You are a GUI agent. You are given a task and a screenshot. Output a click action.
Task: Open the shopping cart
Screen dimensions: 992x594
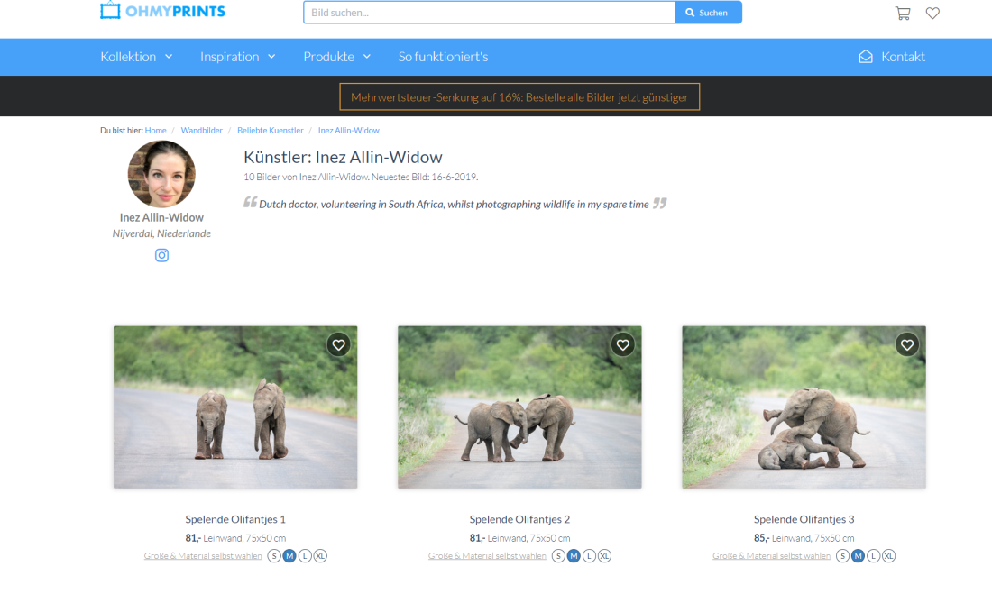(903, 13)
